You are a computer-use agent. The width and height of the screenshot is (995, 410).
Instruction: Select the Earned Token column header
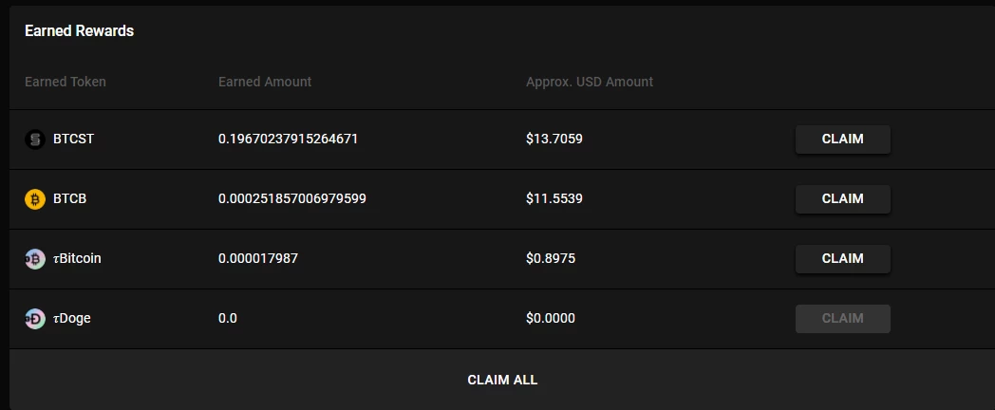point(66,82)
